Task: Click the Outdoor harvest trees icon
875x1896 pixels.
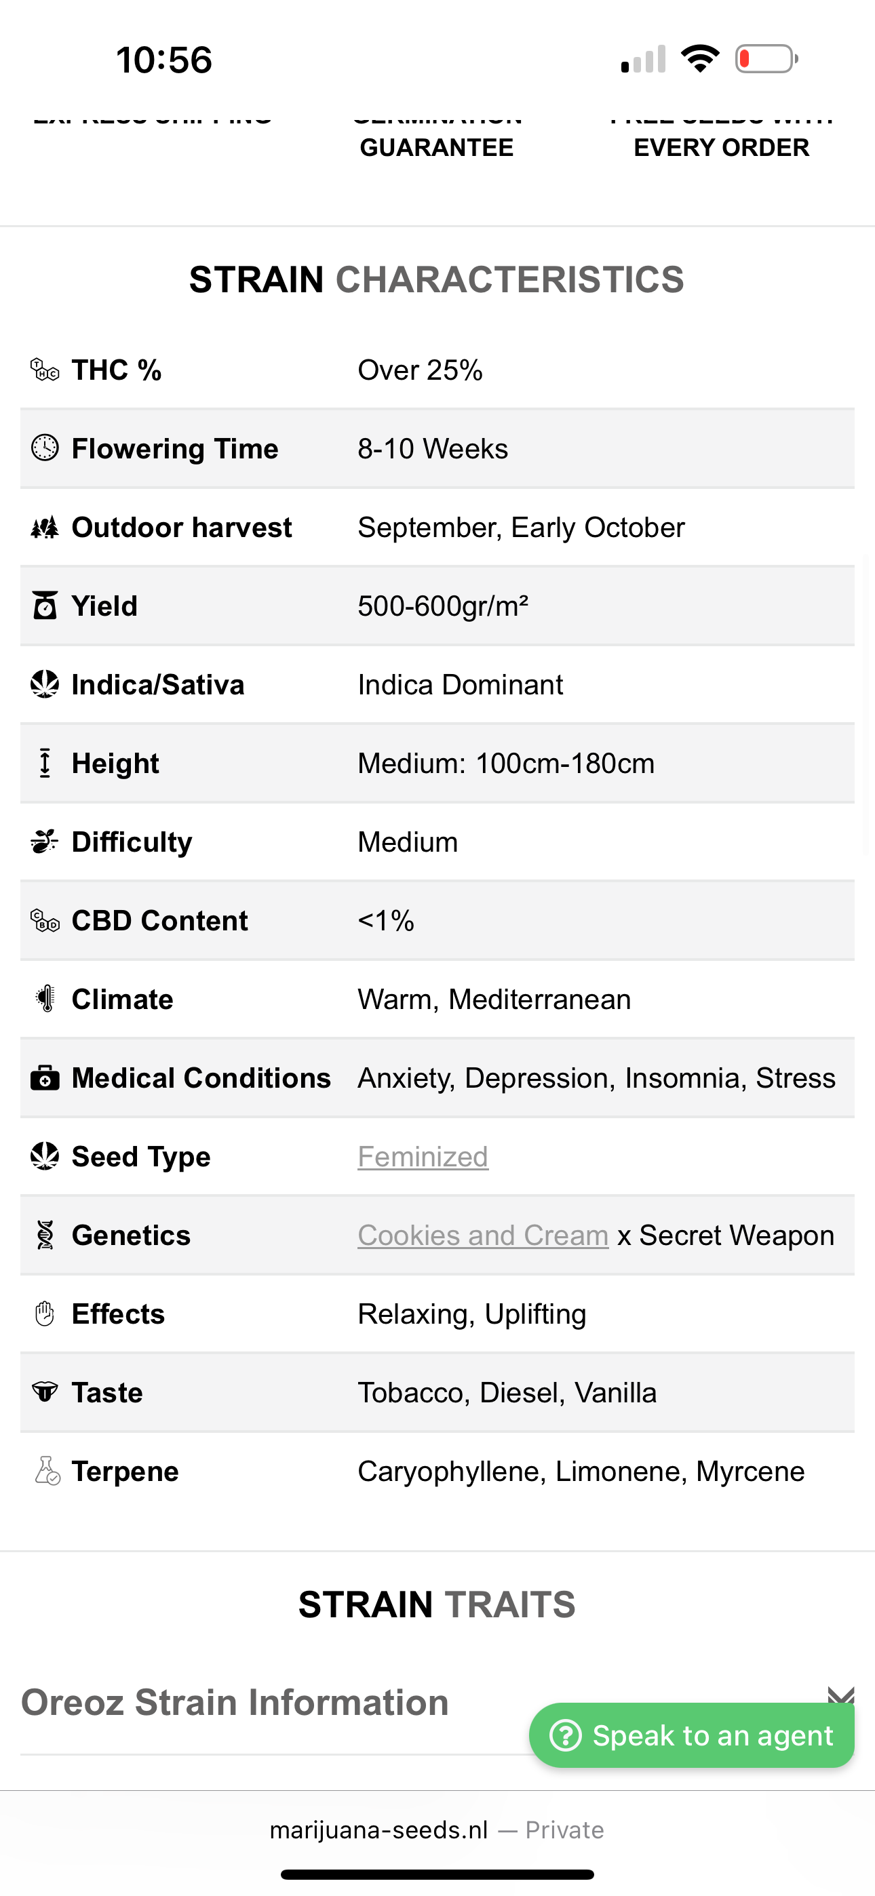Action: pyautogui.click(x=44, y=527)
